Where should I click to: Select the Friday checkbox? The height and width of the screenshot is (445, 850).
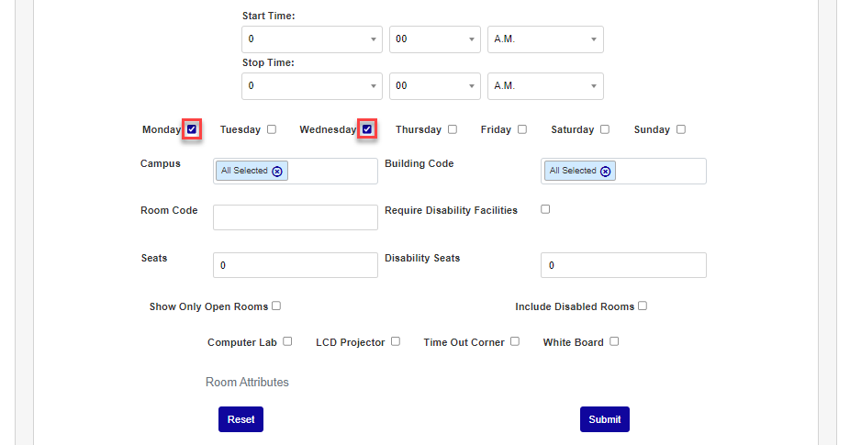(x=522, y=129)
